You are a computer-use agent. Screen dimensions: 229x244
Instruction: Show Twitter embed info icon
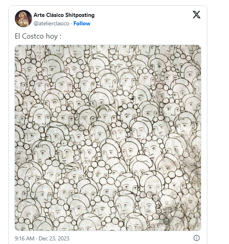(x=196, y=238)
